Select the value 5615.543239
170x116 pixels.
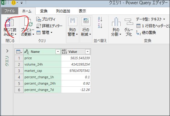[x=76, y=58]
